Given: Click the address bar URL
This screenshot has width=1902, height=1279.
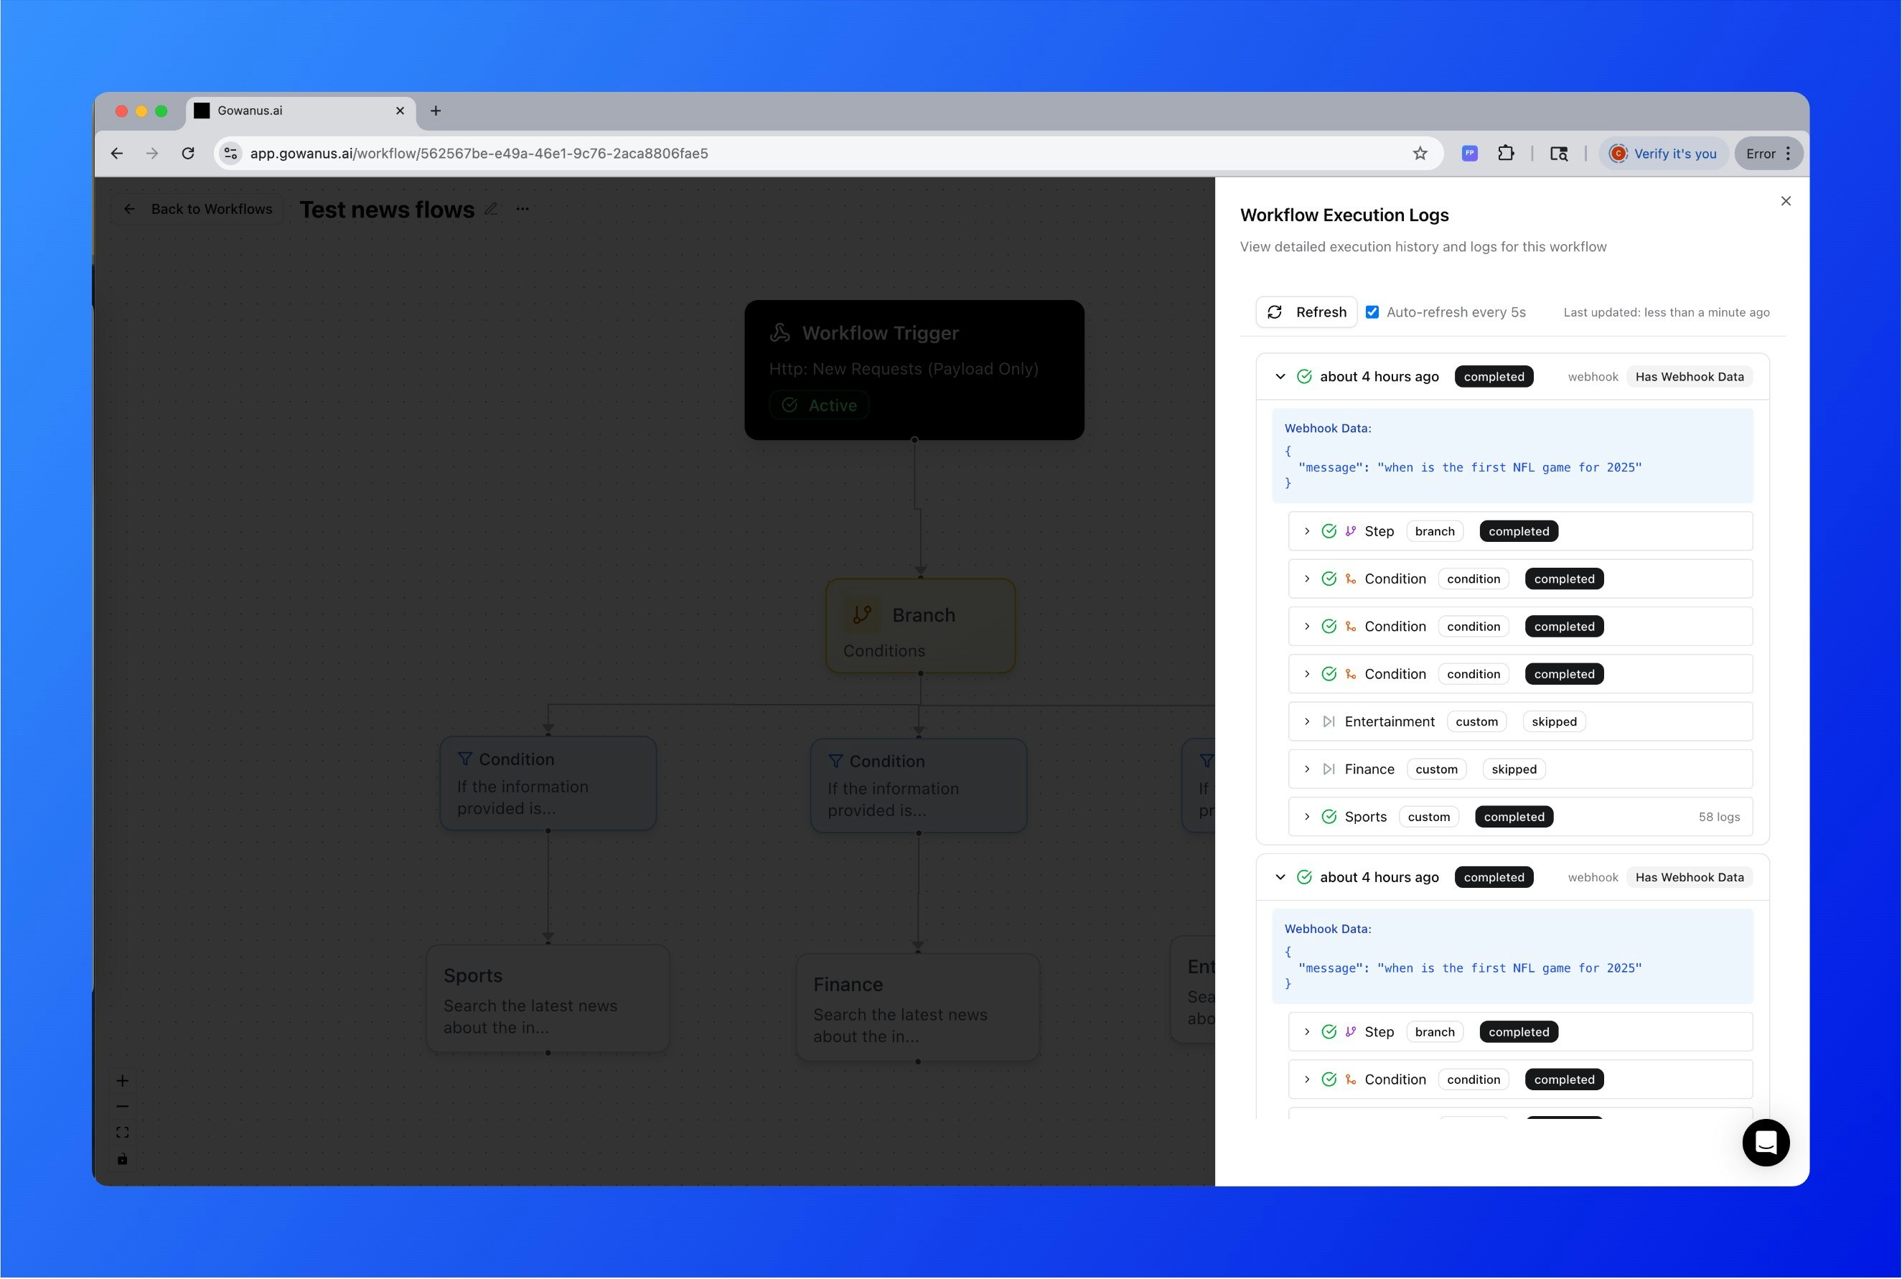Looking at the screenshot, I should click(479, 154).
